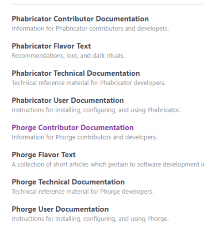Click the 'A collection of short articles' description
The width and height of the screenshot is (204, 233).
pos(108,164)
